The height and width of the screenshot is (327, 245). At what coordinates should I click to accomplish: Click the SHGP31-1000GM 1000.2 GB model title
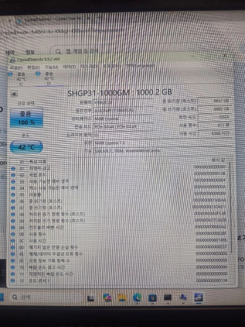pyautogui.click(x=120, y=93)
